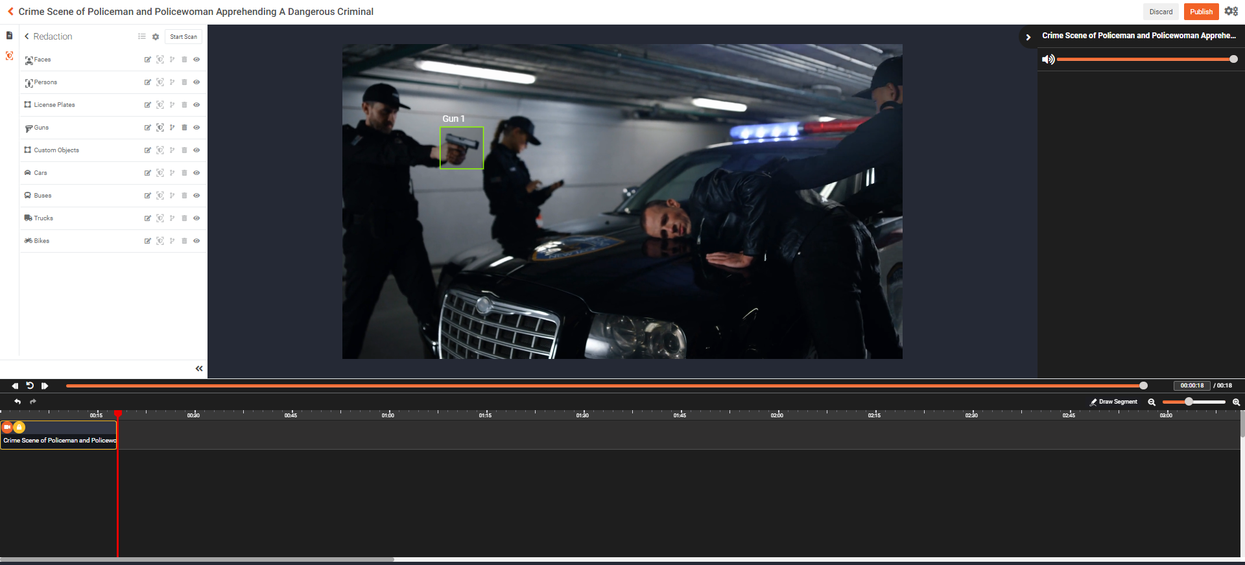
Task: Open the redaction settings gear
Action: [156, 37]
